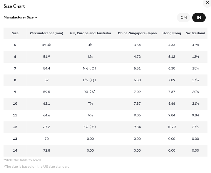Click UK size X½ (Y)
Viewport: 211px width, 173px height.
[x=90, y=127]
